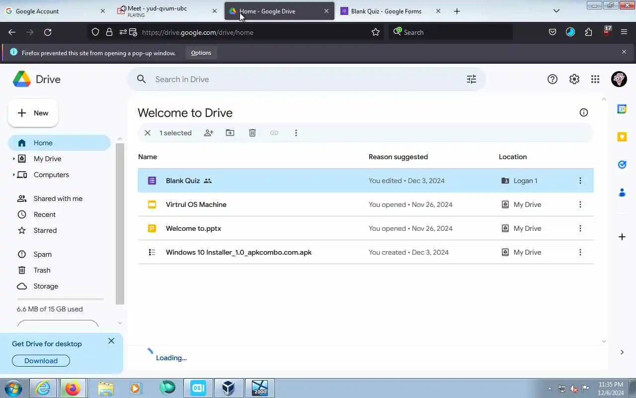Dismiss the pop-up blocked notification

click(x=624, y=52)
